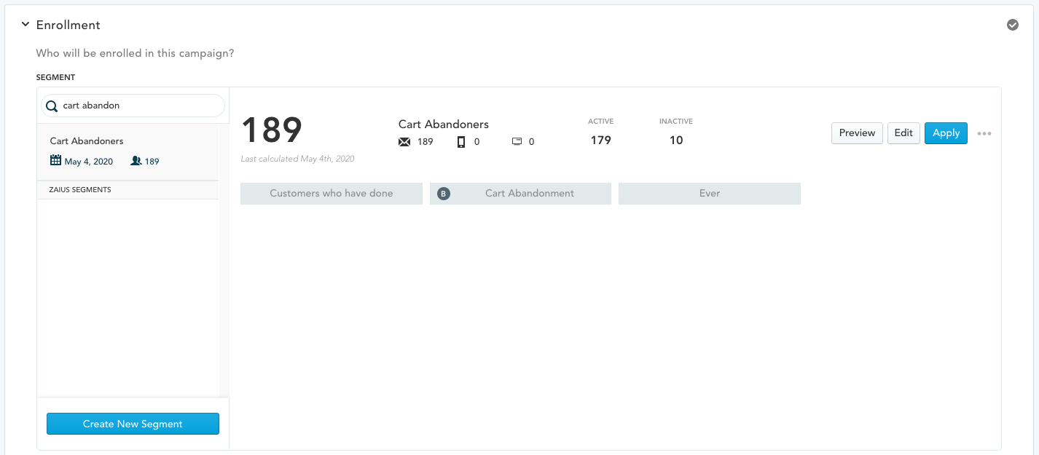Click the web push card icon
Image resolution: width=1039 pixels, height=455 pixels.
coord(517,142)
